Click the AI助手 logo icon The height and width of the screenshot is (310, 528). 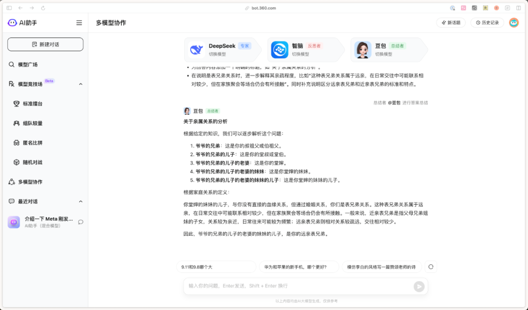pos(12,22)
